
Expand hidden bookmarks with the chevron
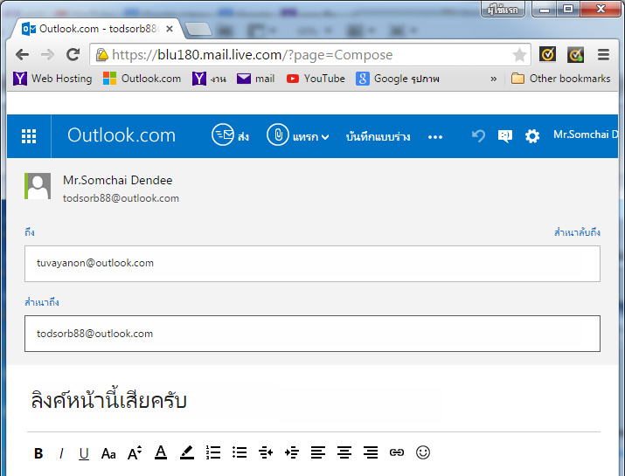493,79
